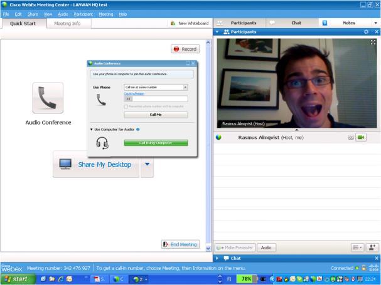Click the WebEx ball icon next to Rasmus Almqvist

(218, 137)
